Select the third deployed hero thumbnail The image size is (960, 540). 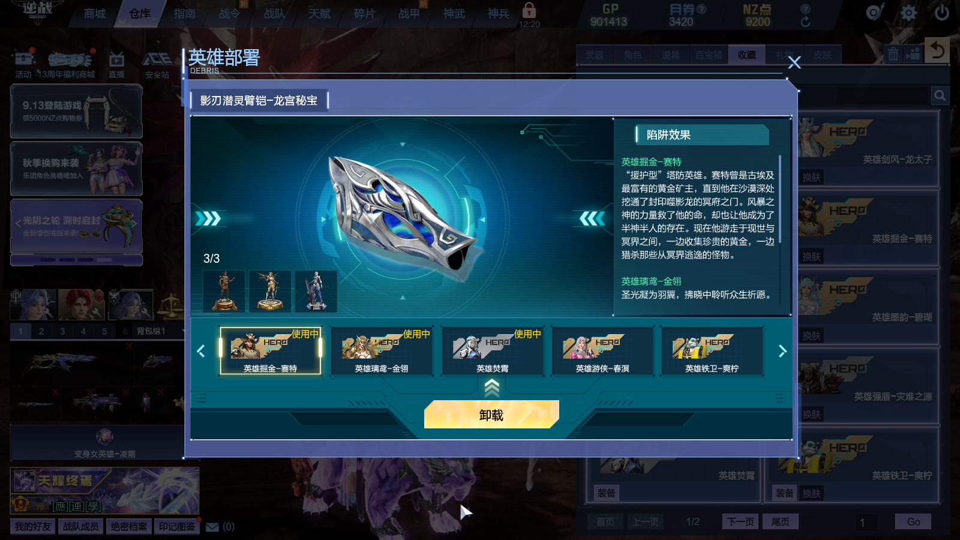(x=316, y=291)
